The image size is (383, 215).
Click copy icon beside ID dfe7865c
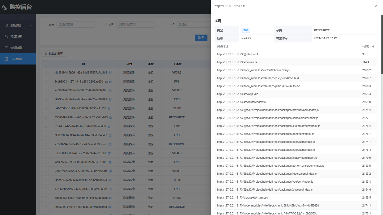tap(109, 108)
